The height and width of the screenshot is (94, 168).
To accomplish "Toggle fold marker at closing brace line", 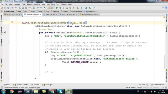I will pyautogui.click(x=9, y=78).
